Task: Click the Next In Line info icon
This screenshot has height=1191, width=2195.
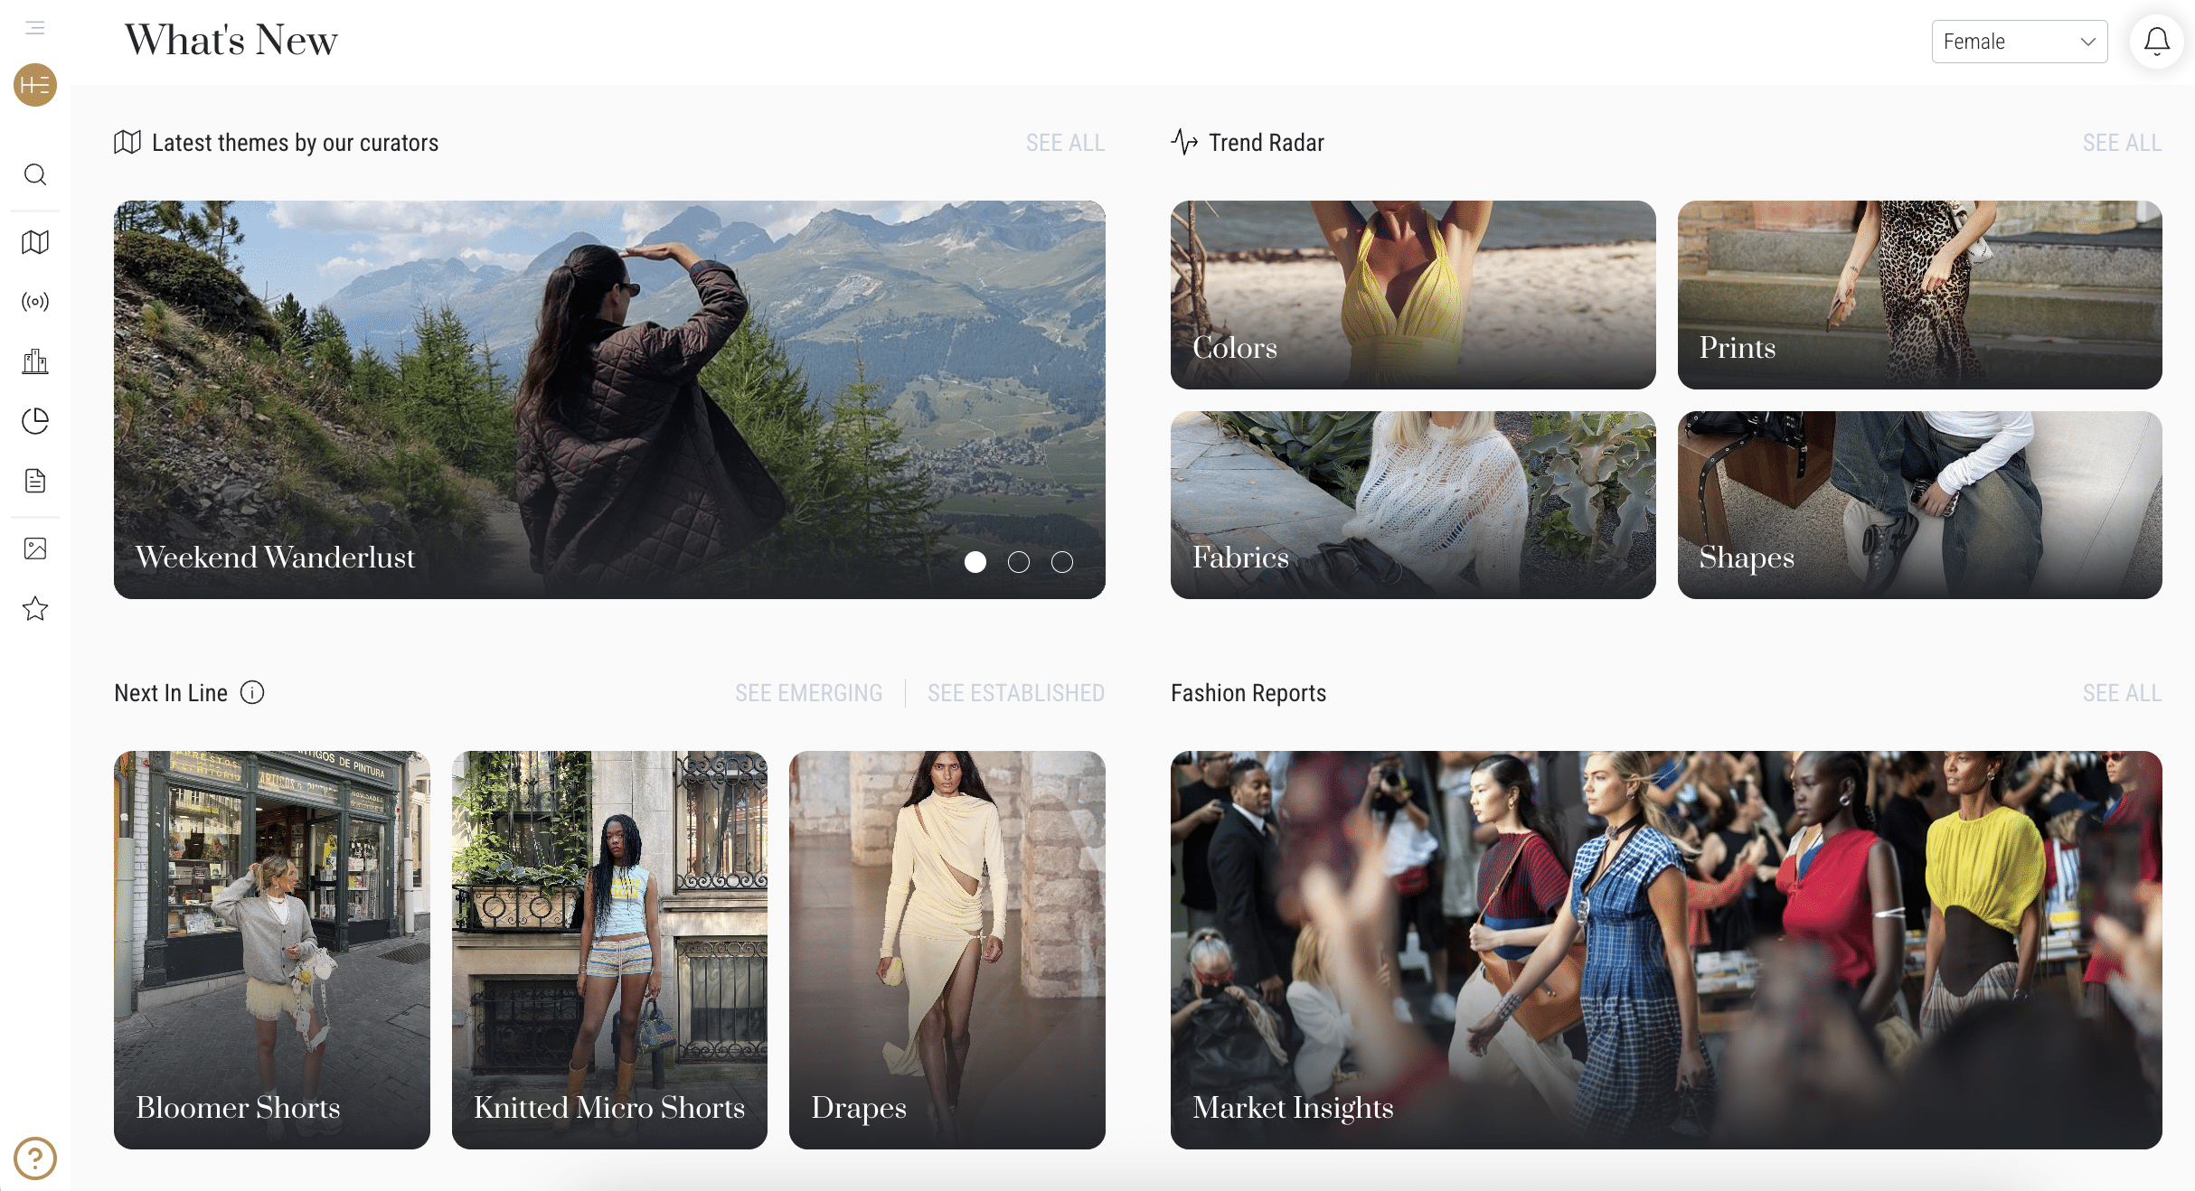Action: (252, 692)
